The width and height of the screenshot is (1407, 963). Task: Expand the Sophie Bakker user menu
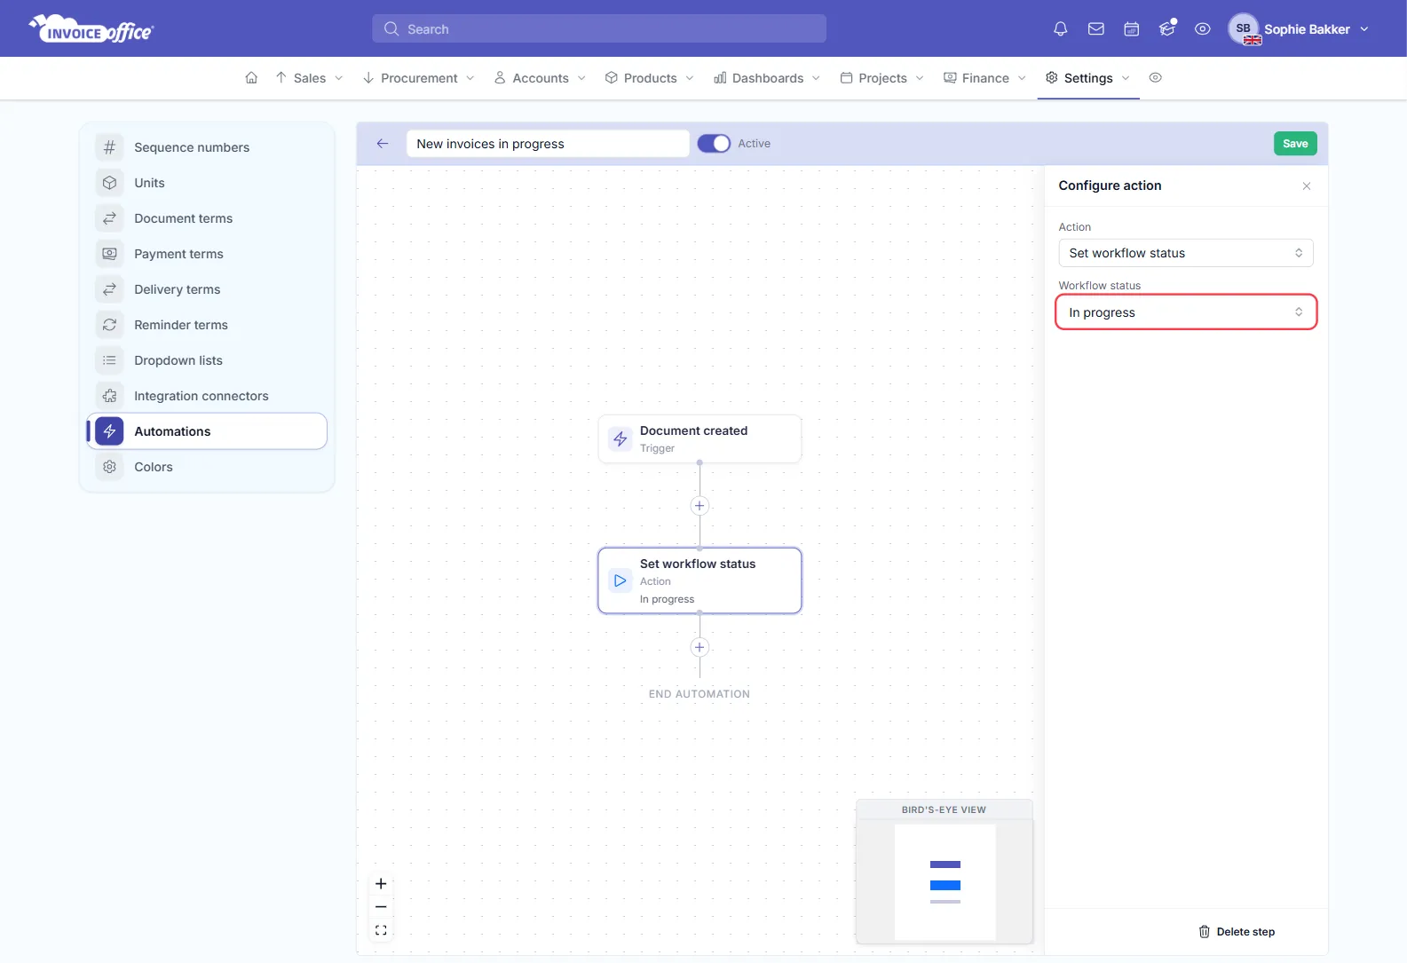point(1300,29)
